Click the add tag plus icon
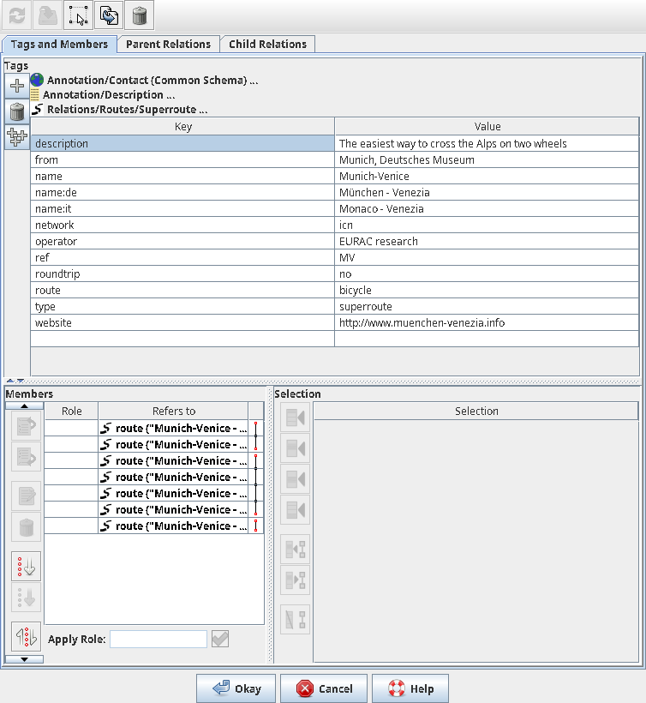This screenshot has width=646, height=703. tap(17, 86)
